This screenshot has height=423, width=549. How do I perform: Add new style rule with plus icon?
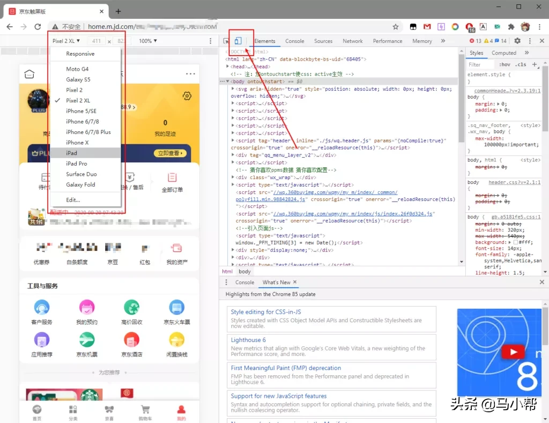(535, 64)
